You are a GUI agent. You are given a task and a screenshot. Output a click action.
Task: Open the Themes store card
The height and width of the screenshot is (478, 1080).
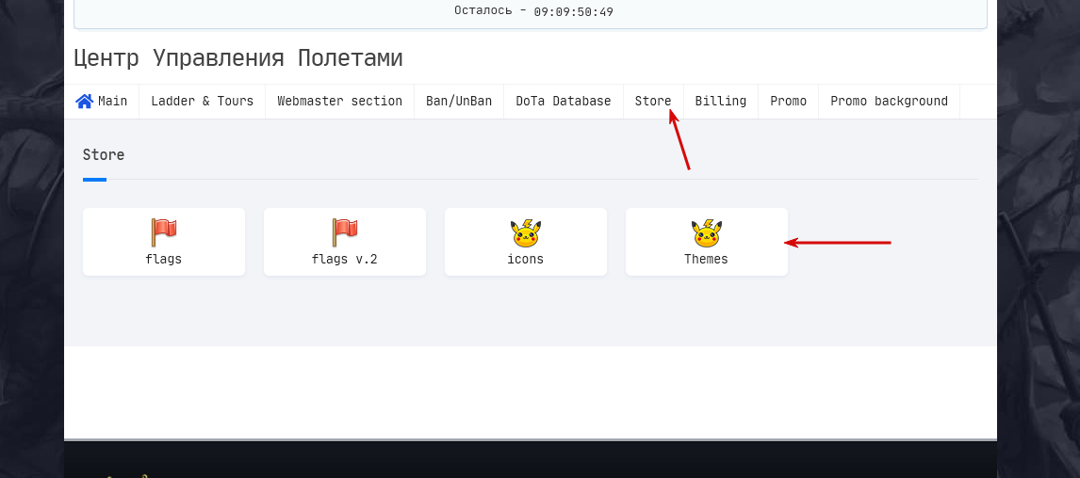(707, 242)
